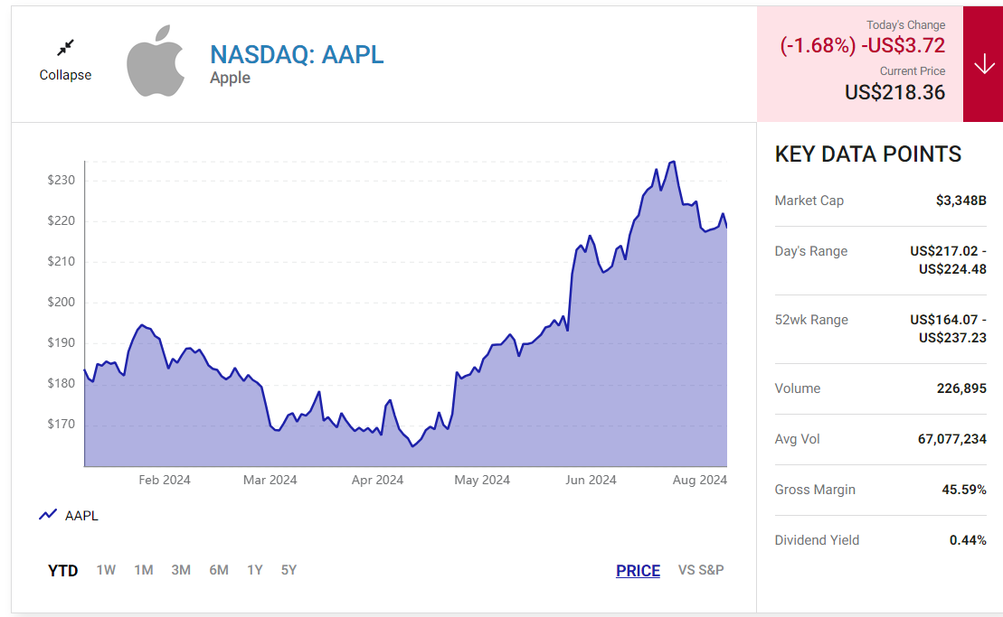
Task: Click the $230 y-axis label
Action: click(x=62, y=180)
